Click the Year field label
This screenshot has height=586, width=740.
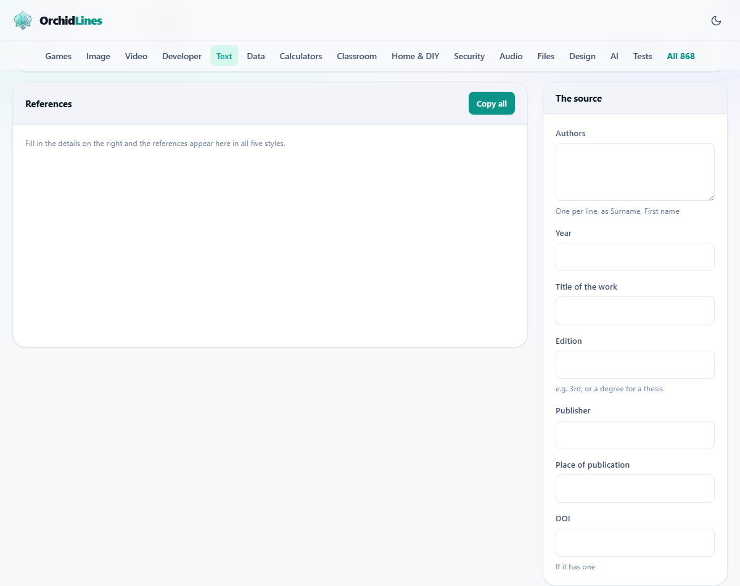[564, 233]
